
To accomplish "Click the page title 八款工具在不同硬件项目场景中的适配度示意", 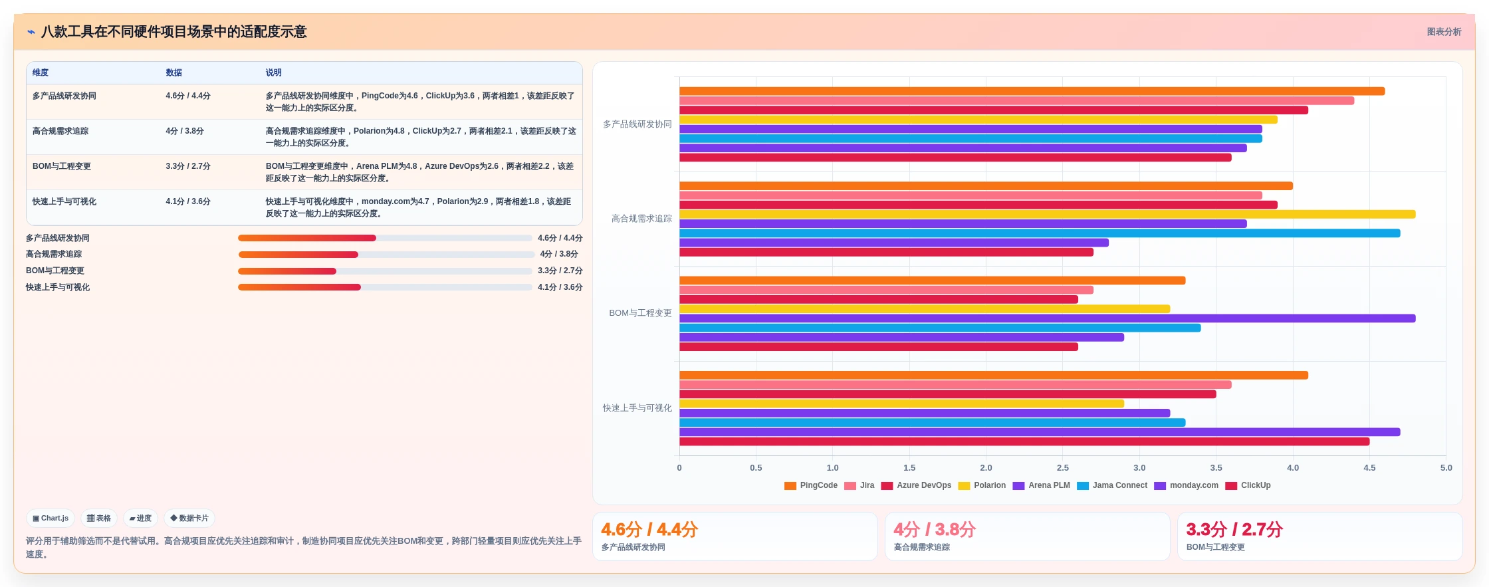I will (x=173, y=32).
